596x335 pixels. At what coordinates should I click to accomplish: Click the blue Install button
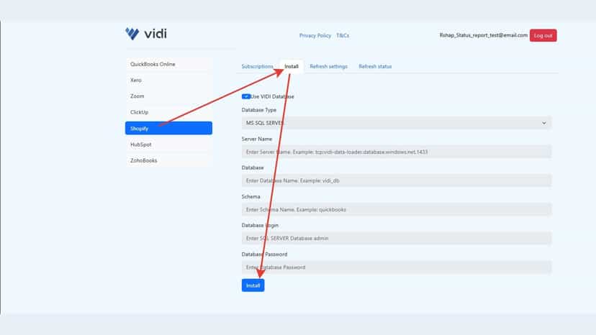point(253,285)
